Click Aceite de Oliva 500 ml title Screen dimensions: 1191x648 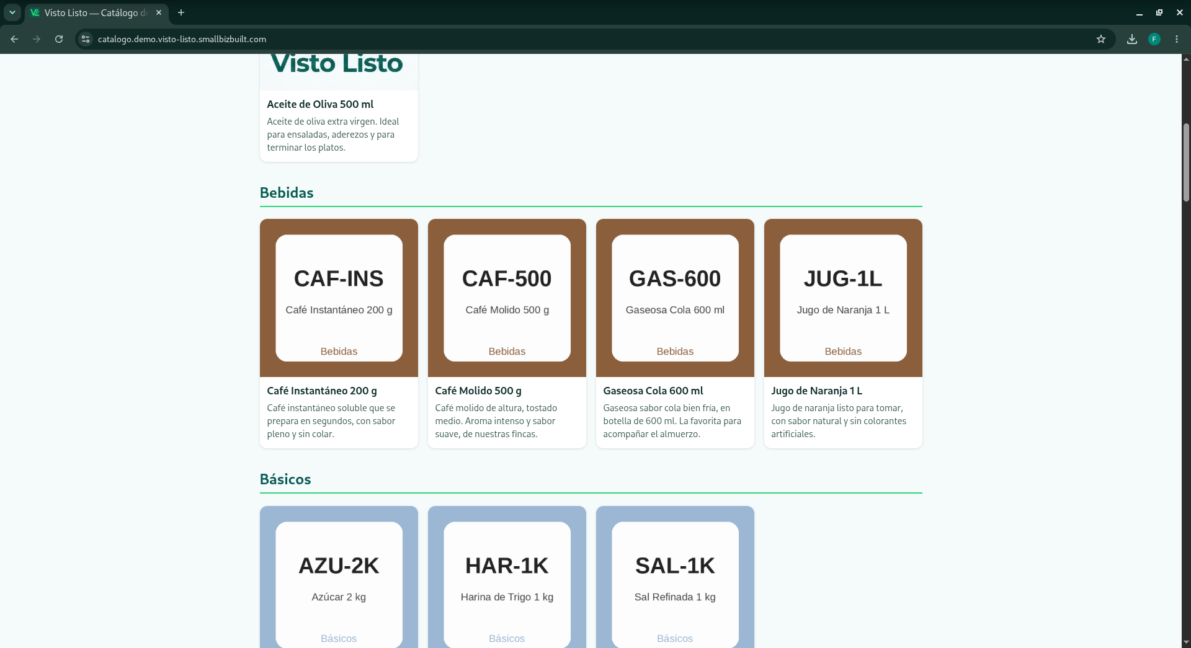pyautogui.click(x=320, y=104)
